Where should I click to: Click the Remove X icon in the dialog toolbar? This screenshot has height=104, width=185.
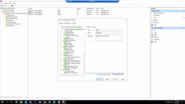67,27
